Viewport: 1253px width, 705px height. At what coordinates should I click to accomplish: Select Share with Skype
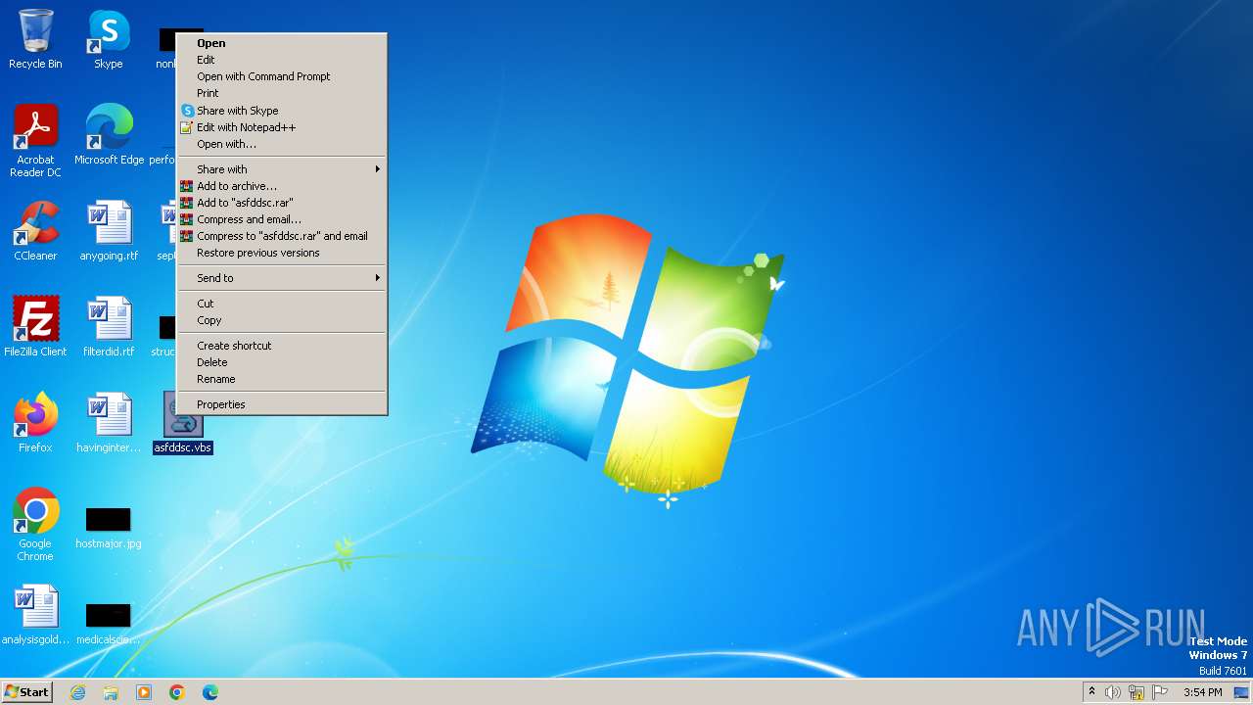(x=282, y=111)
